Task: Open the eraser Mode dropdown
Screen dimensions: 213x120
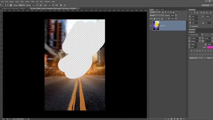Action: coord(22,5)
